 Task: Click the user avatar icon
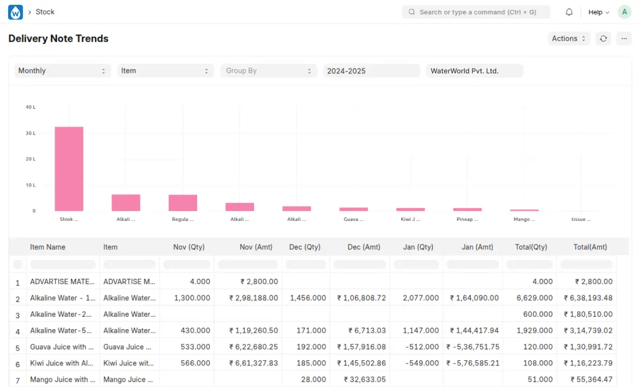[624, 12]
